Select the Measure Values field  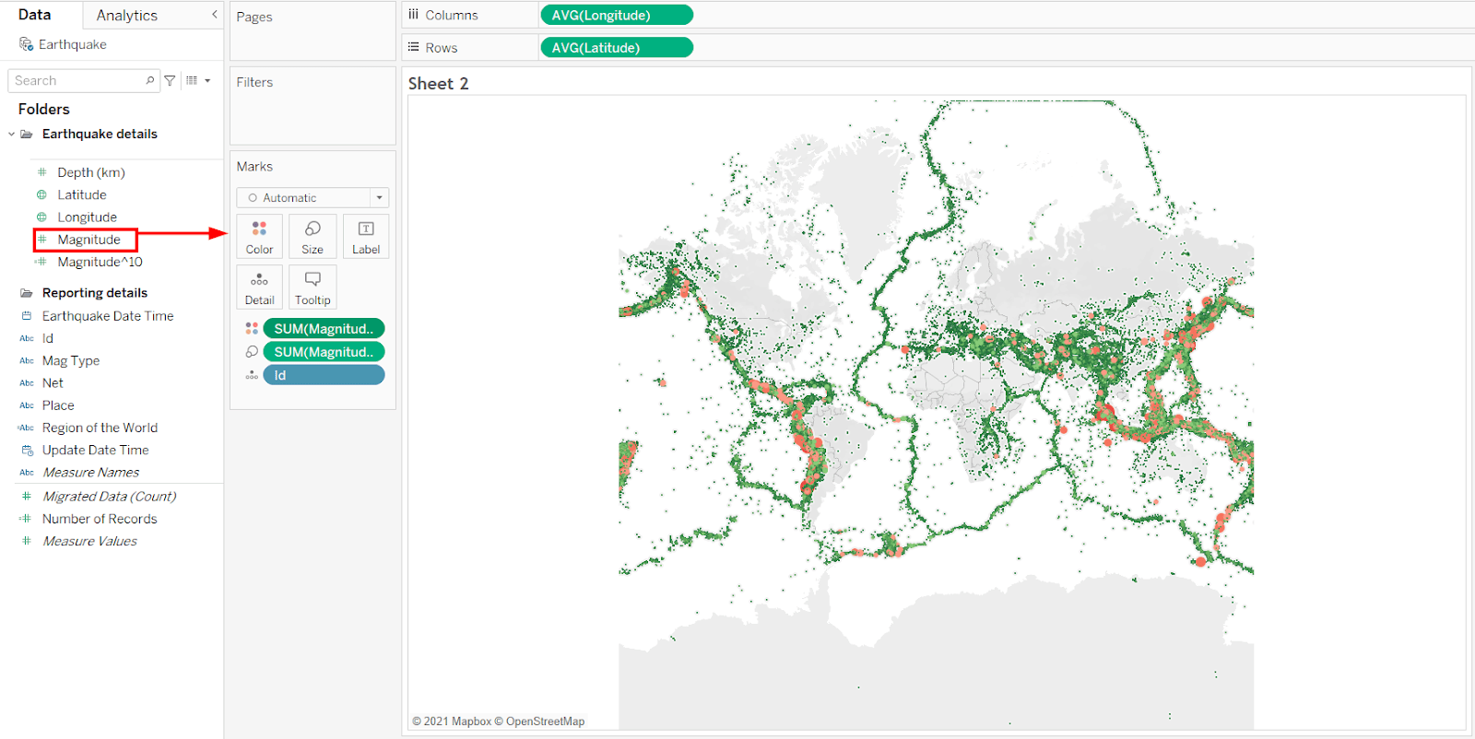coord(89,541)
